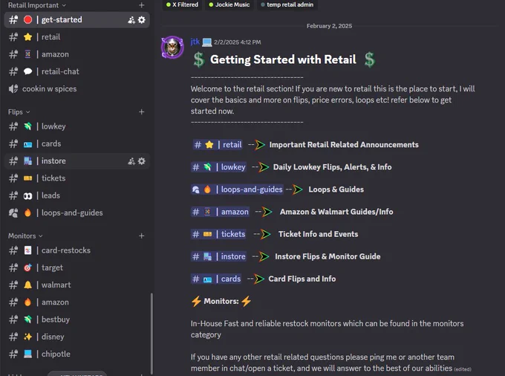Open the card-restocks channel
Viewport: 505px width, 376px height.
[76, 250]
